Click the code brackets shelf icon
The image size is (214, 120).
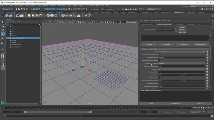pos(67,16)
